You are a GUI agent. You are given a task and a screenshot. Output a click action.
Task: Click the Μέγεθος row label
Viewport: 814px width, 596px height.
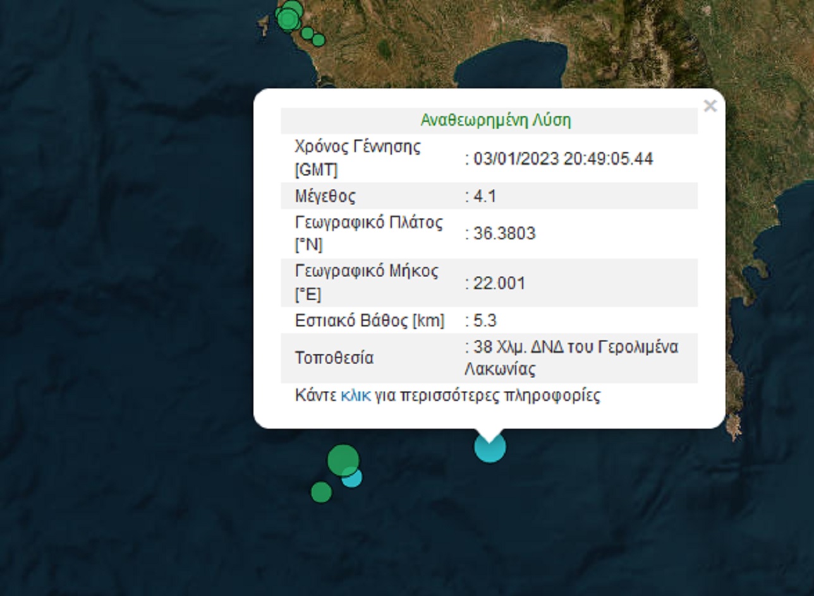coord(325,196)
